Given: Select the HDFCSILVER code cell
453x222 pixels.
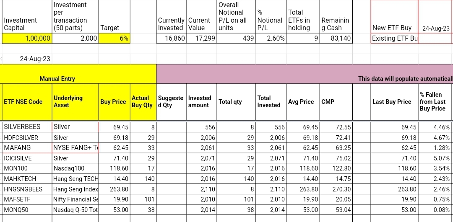Looking at the screenshot, I should pos(27,138).
